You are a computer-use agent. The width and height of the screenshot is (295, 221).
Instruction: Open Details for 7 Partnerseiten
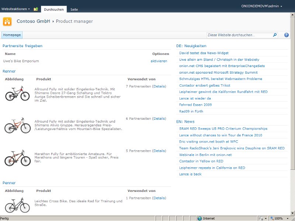pyautogui.click(x=159, y=87)
